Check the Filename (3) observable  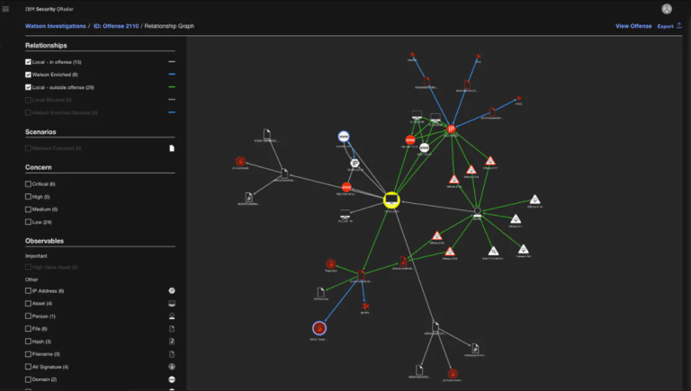click(28, 354)
